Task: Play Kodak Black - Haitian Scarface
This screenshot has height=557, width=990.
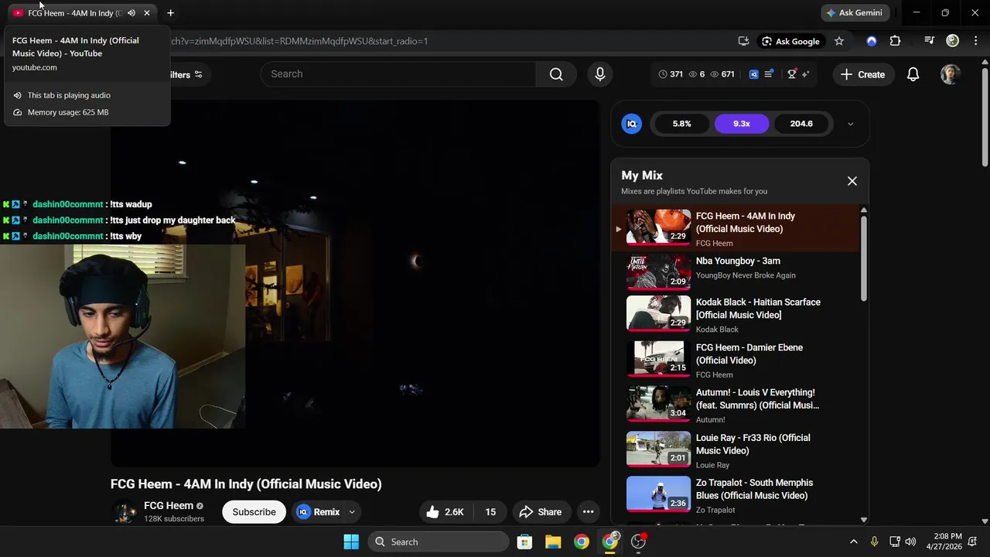Action: 735,315
